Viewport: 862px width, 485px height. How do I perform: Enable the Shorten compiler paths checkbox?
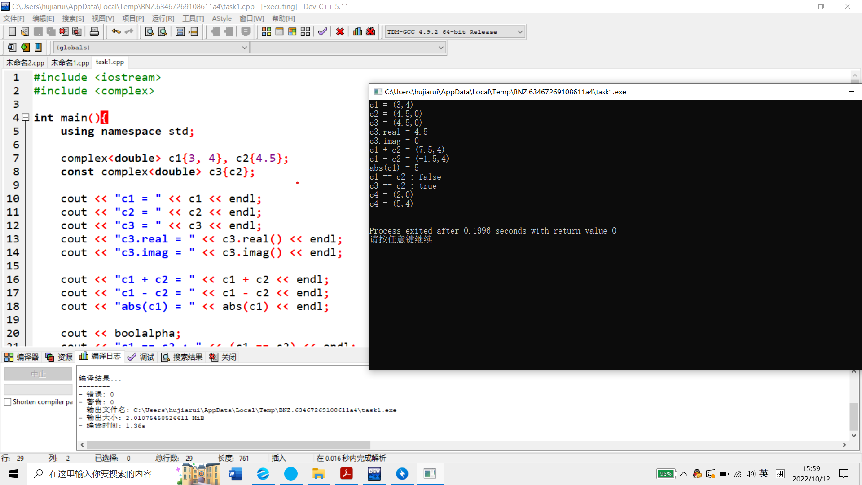pyautogui.click(x=8, y=402)
